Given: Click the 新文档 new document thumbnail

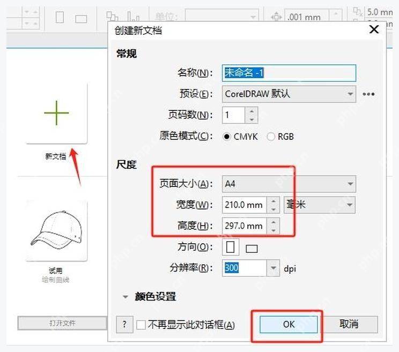Looking at the screenshot, I should tap(56, 114).
